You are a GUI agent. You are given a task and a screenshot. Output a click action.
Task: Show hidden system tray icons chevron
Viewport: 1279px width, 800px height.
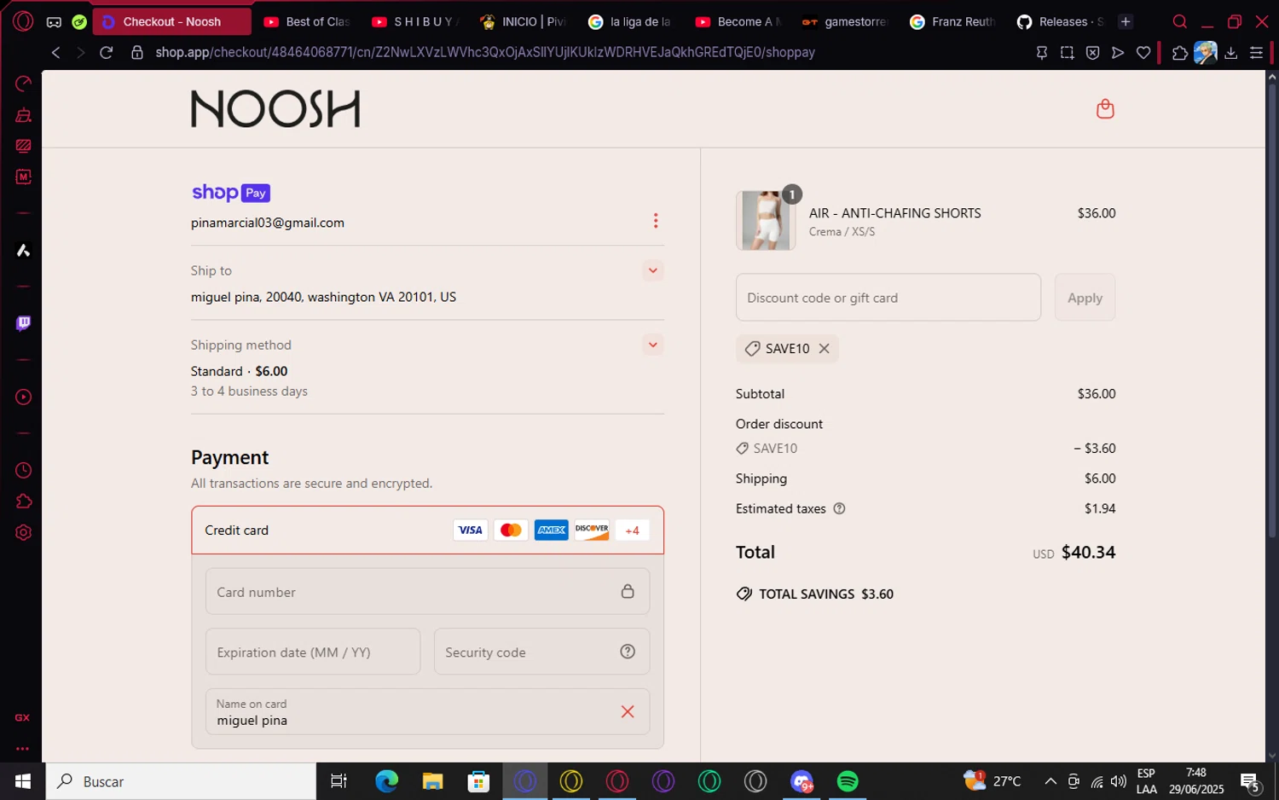coord(1050,781)
